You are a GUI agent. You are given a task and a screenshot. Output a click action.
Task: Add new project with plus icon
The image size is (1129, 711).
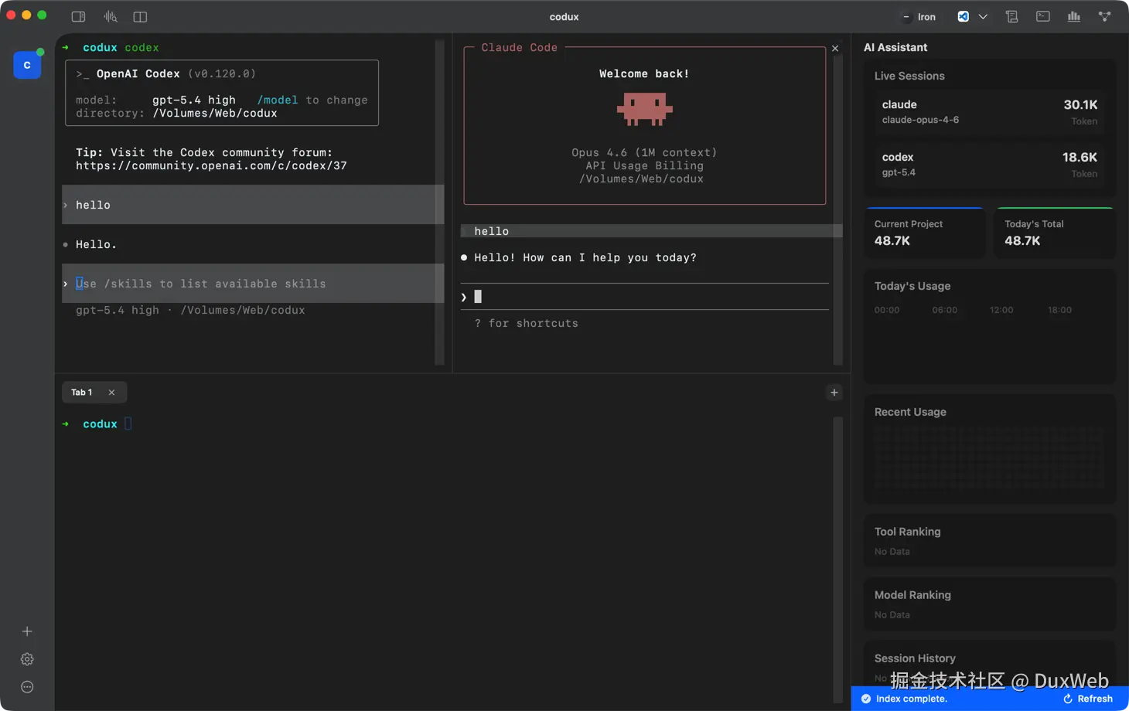[x=27, y=631]
